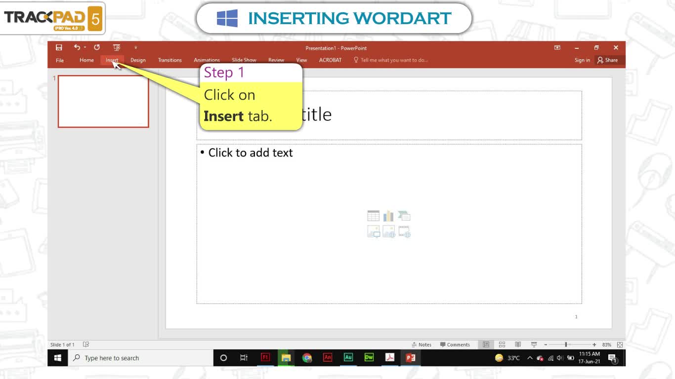Viewport: 675px width, 379px height.
Task: Show hidden system tray icons chevron
Action: [x=530, y=358]
